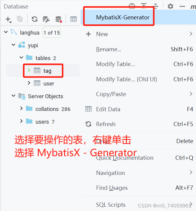Open the Copy/Paste submenu arrow
The image size is (196, 211).
pos(191,94)
